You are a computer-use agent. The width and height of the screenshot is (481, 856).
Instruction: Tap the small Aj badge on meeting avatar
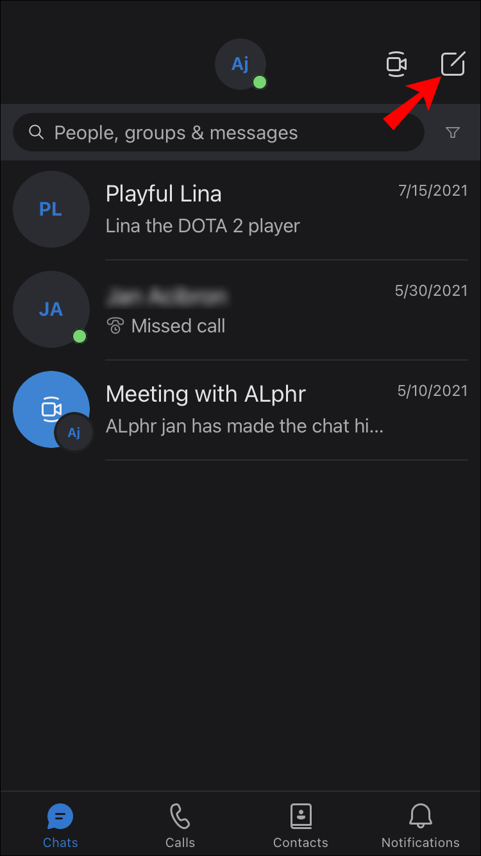(x=74, y=432)
